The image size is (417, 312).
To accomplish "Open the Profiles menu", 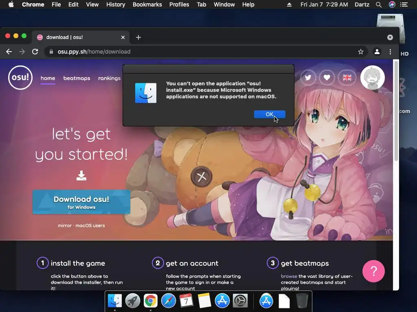I will 179,4.
